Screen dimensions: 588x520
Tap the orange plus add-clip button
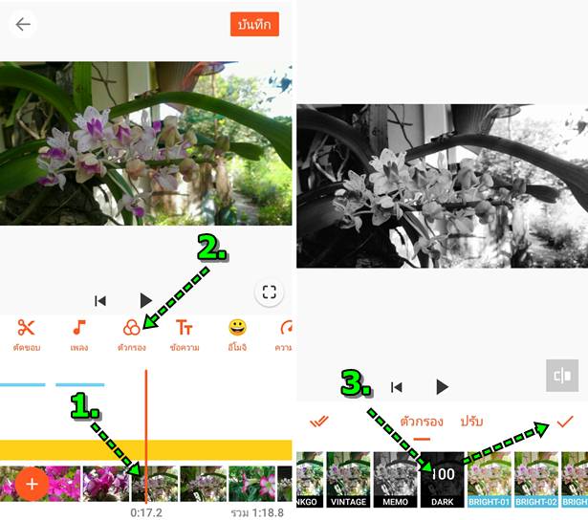[x=32, y=484]
